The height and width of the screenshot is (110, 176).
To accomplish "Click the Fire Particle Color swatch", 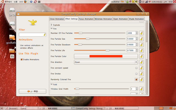I will (x=106, y=56).
